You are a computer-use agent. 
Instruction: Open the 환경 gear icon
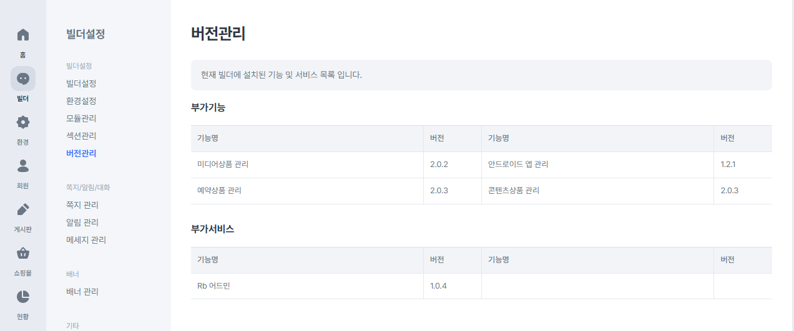pyautogui.click(x=23, y=122)
